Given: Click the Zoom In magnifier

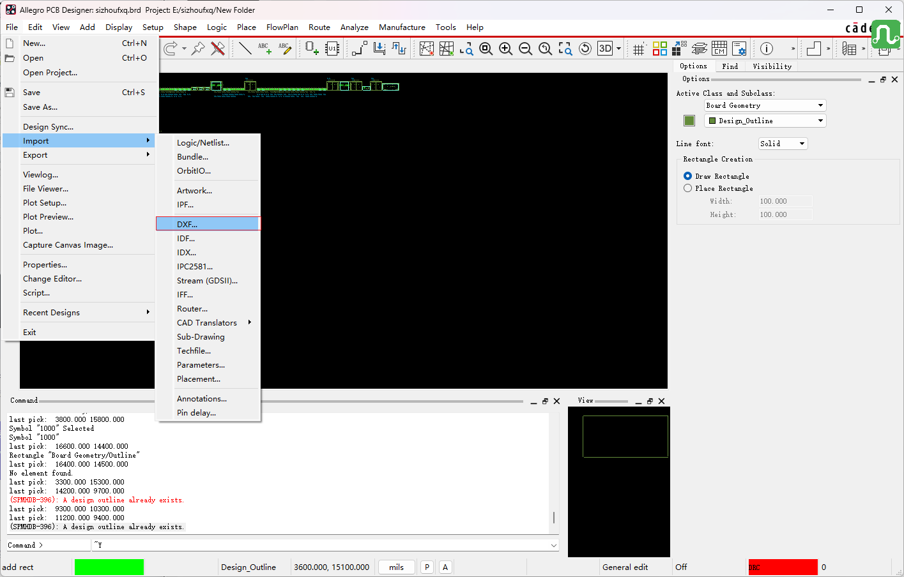Looking at the screenshot, I should tap(506, 49).
